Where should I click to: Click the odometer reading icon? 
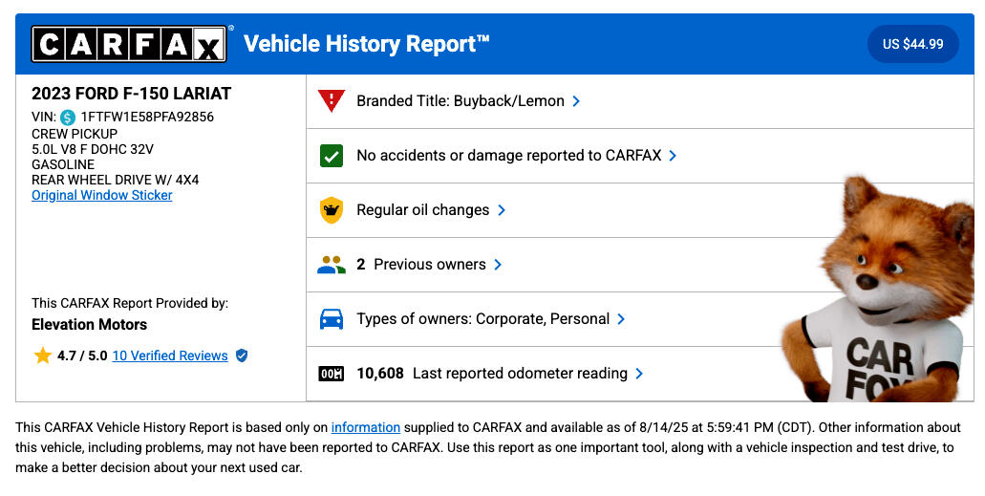point(331,374)
